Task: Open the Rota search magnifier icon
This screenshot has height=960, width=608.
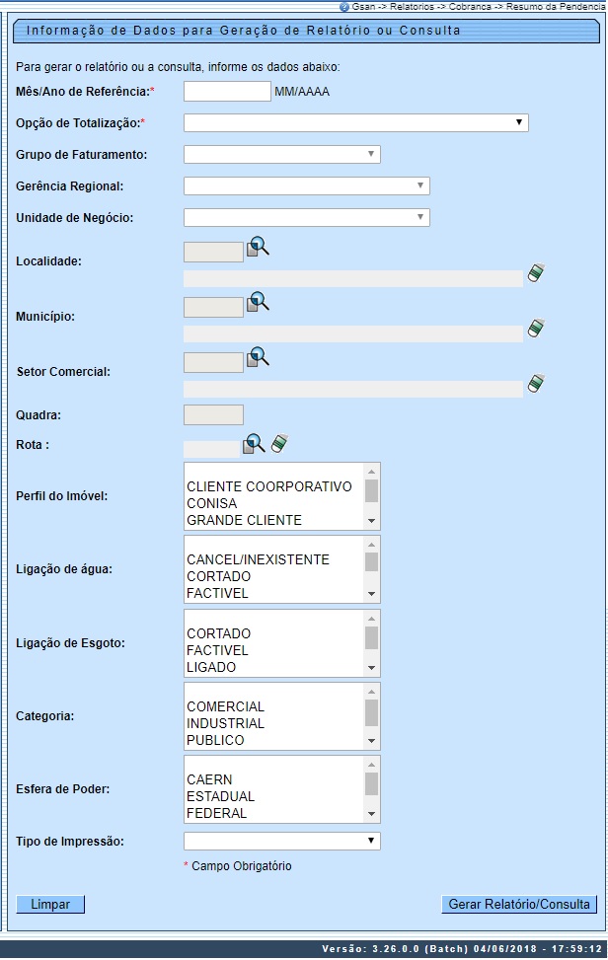Action: 255,444
